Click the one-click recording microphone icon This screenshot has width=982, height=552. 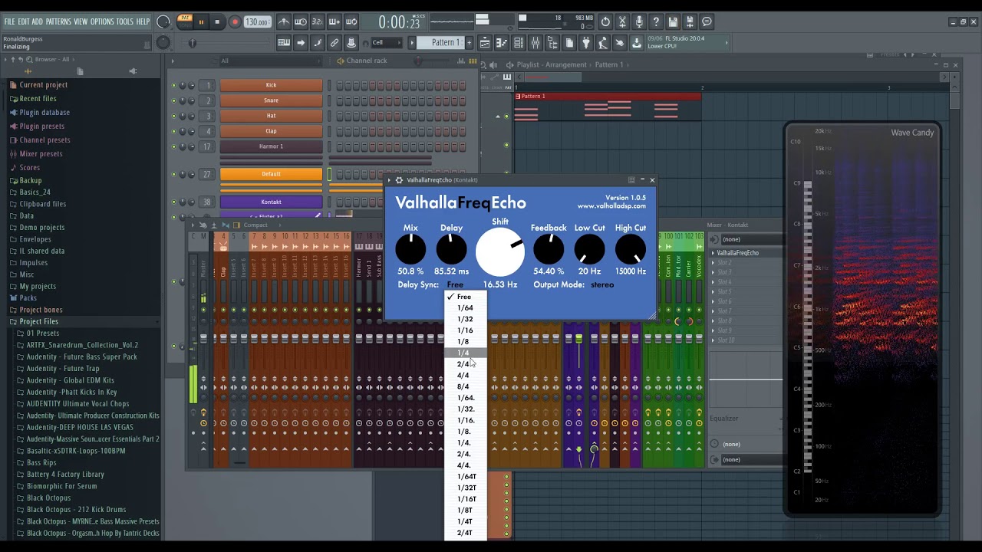point(639,22)
